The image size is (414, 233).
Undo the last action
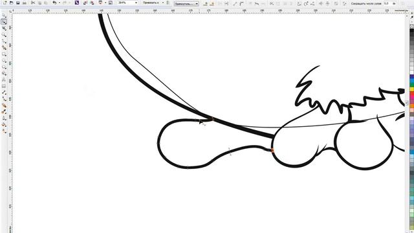coord(54,3)
